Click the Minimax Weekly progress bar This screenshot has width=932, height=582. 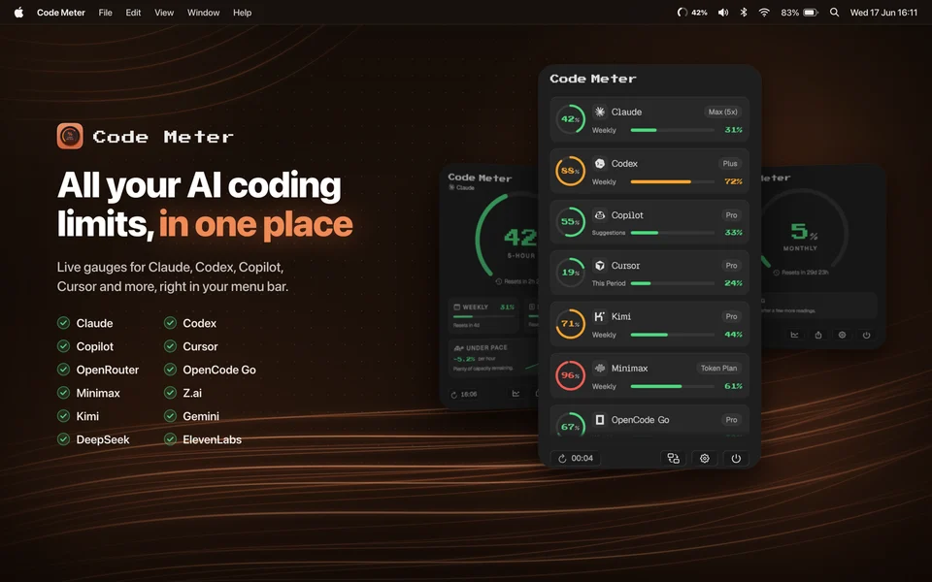672,387
